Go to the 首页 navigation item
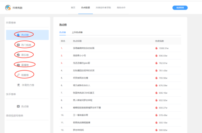 click(73, 8)
